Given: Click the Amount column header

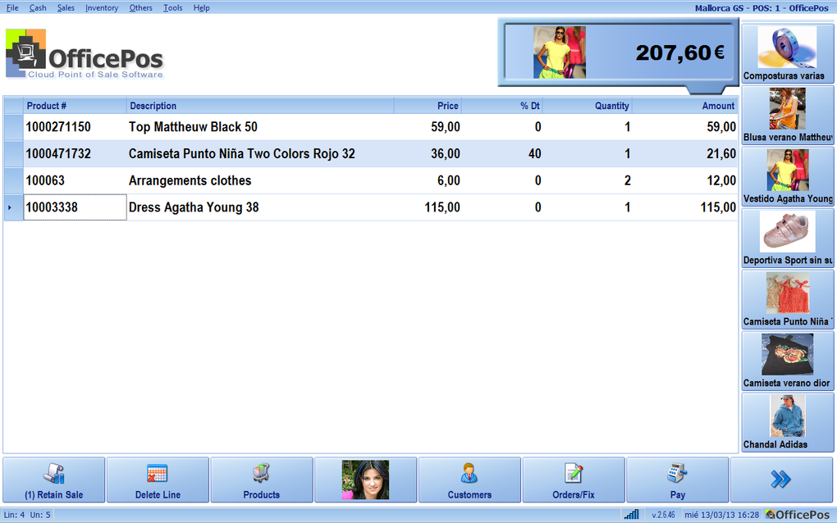Looking at the screenshot, I should pyautogui.click(x=684, y=106).
